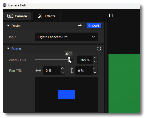
Task: Open the device settings sliders icon
Action: pos(80,26)
